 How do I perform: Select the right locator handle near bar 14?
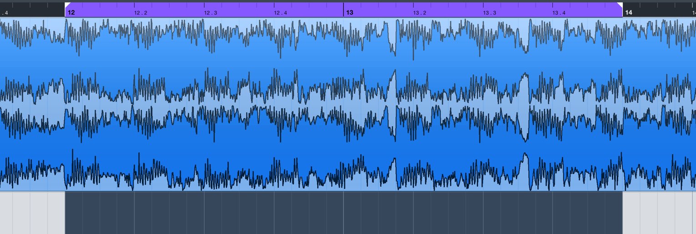620,5
